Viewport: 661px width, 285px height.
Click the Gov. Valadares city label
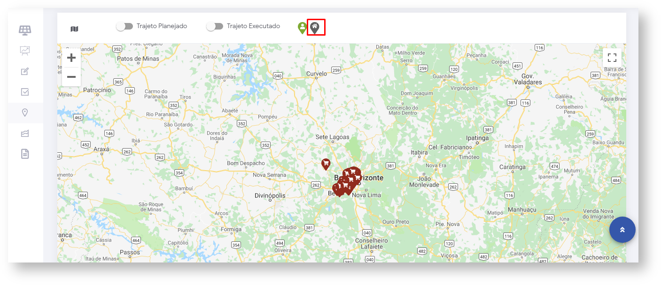(528, 79)
